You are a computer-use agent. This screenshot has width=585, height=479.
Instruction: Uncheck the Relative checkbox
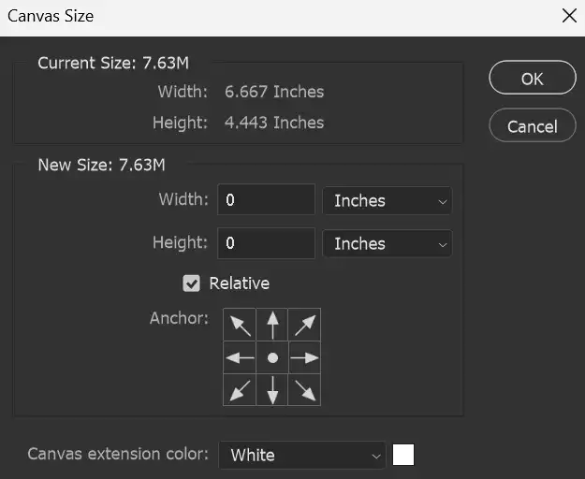click(x=192, y=283)
